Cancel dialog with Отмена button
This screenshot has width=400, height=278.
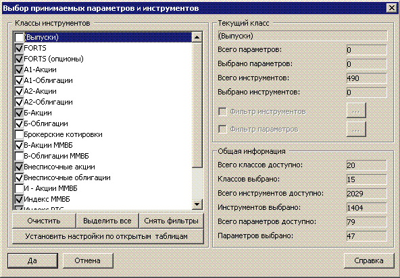[88, 260]
